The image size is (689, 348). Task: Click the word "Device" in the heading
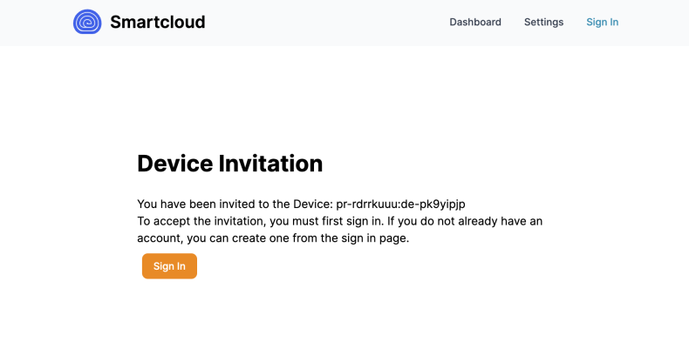(175, 164)
